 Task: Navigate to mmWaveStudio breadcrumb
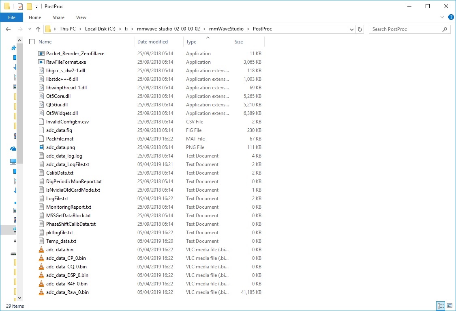point(226,29)
